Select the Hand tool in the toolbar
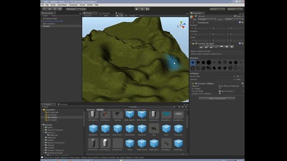 pos(44,9)
